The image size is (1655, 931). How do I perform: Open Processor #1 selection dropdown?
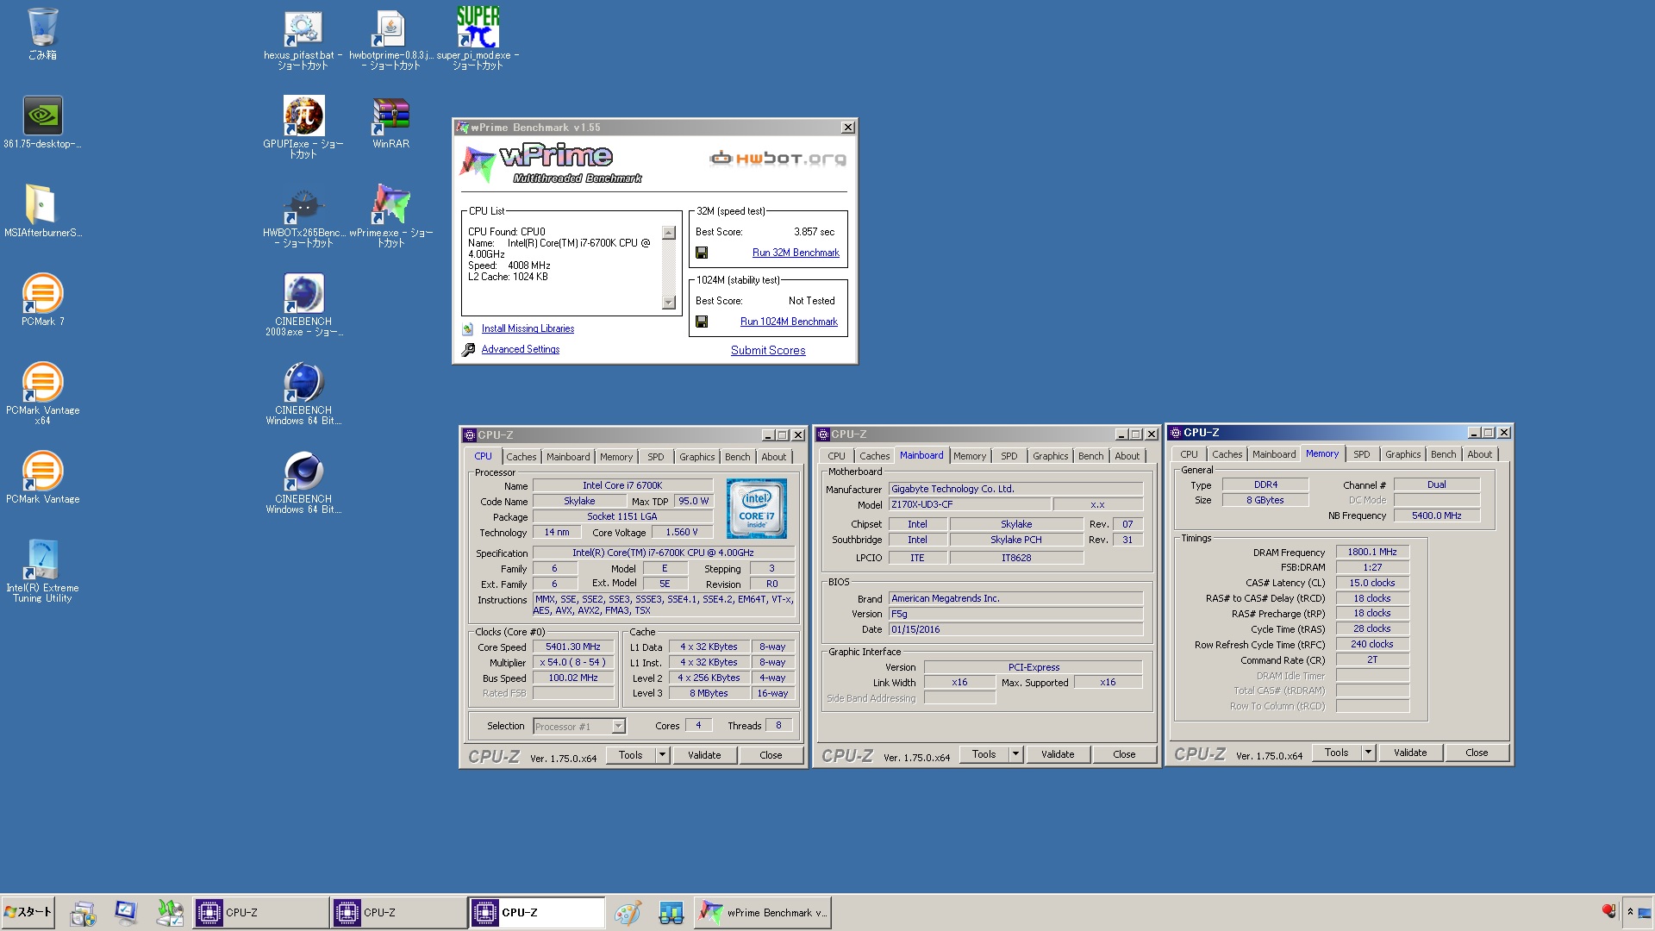(x=618, y=727)
